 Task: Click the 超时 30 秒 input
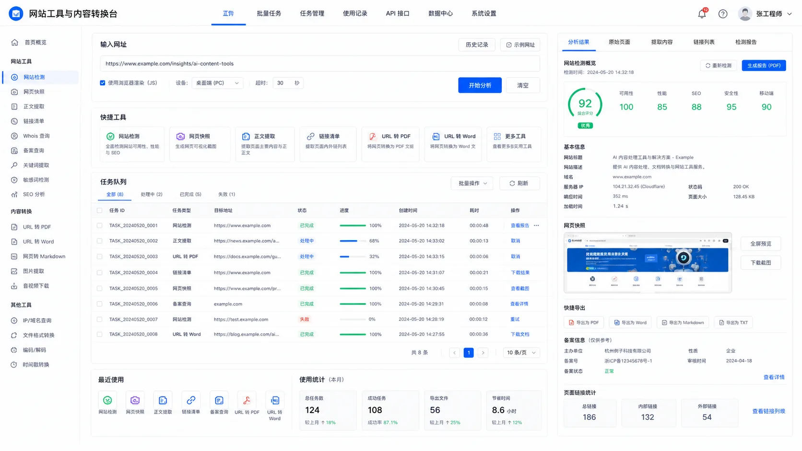tap(288, 83)
